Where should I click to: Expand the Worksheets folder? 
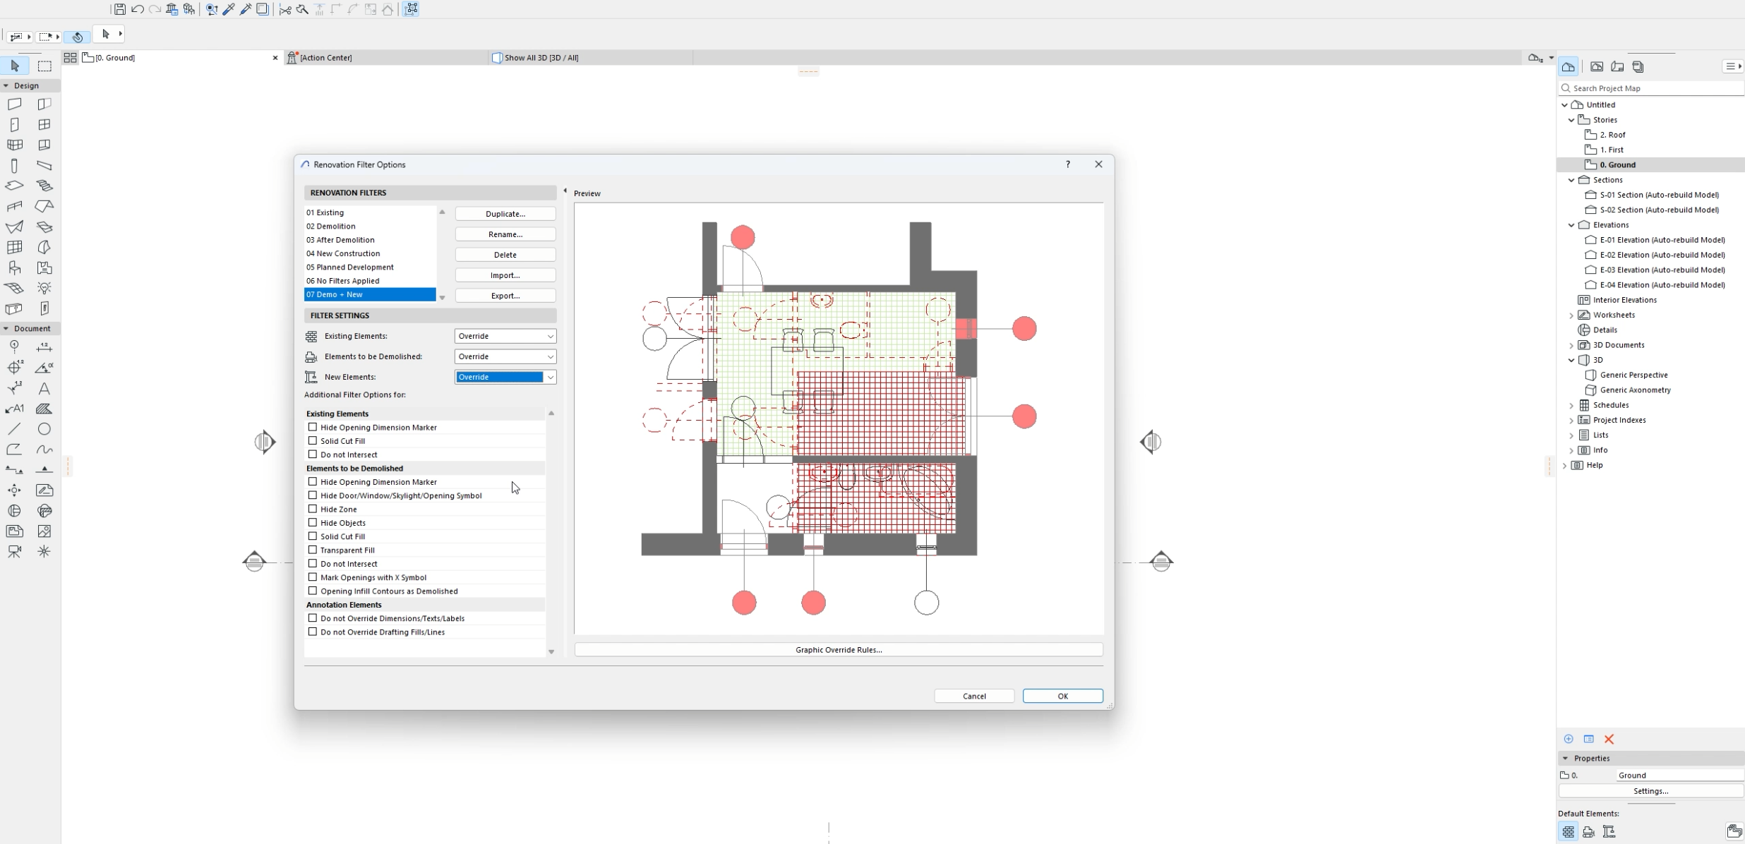coord(1572,315)
